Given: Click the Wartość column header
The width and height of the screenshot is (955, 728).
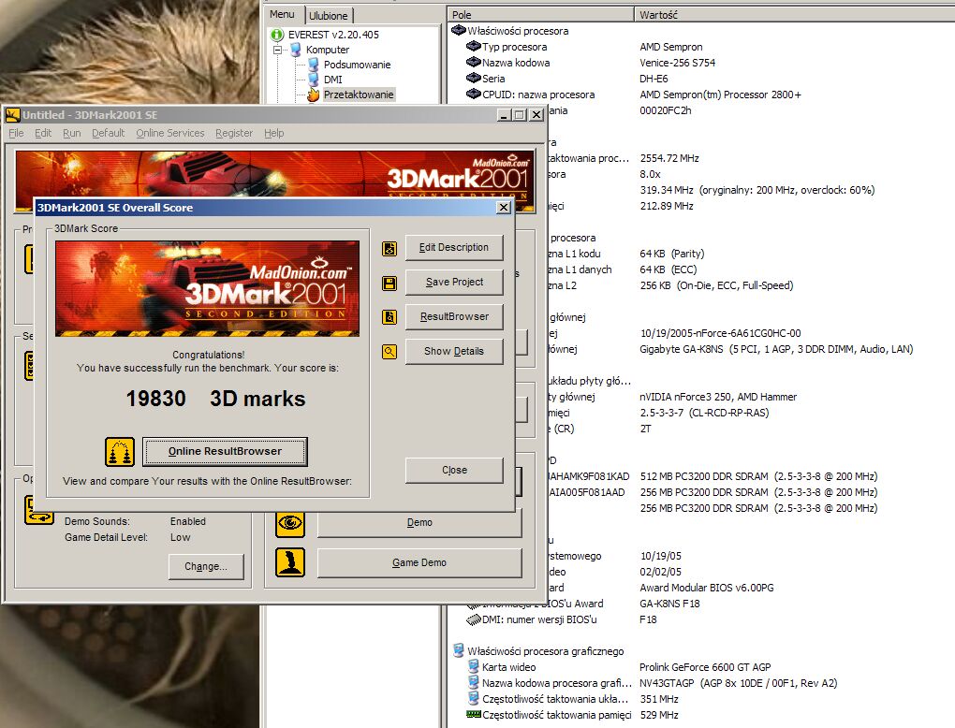Looking at the screenshot, I should tap(795, 15).
